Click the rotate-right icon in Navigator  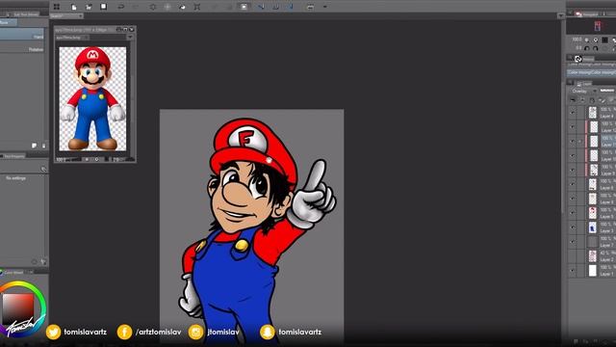point(596,48)
